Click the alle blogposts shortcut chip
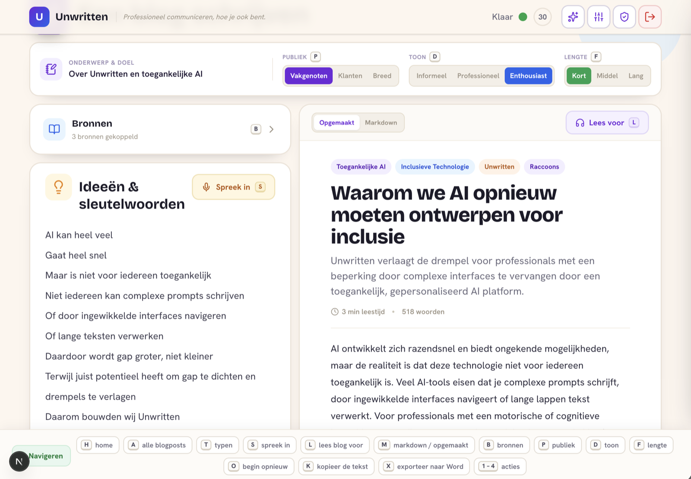Screen dimensions: 691x479 click(x=158, y=445)
